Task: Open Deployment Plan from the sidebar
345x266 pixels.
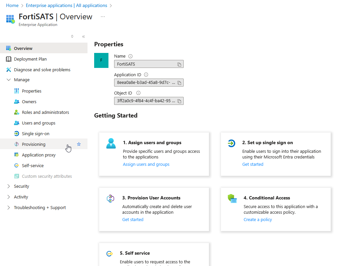Action: tap(44, 59)
